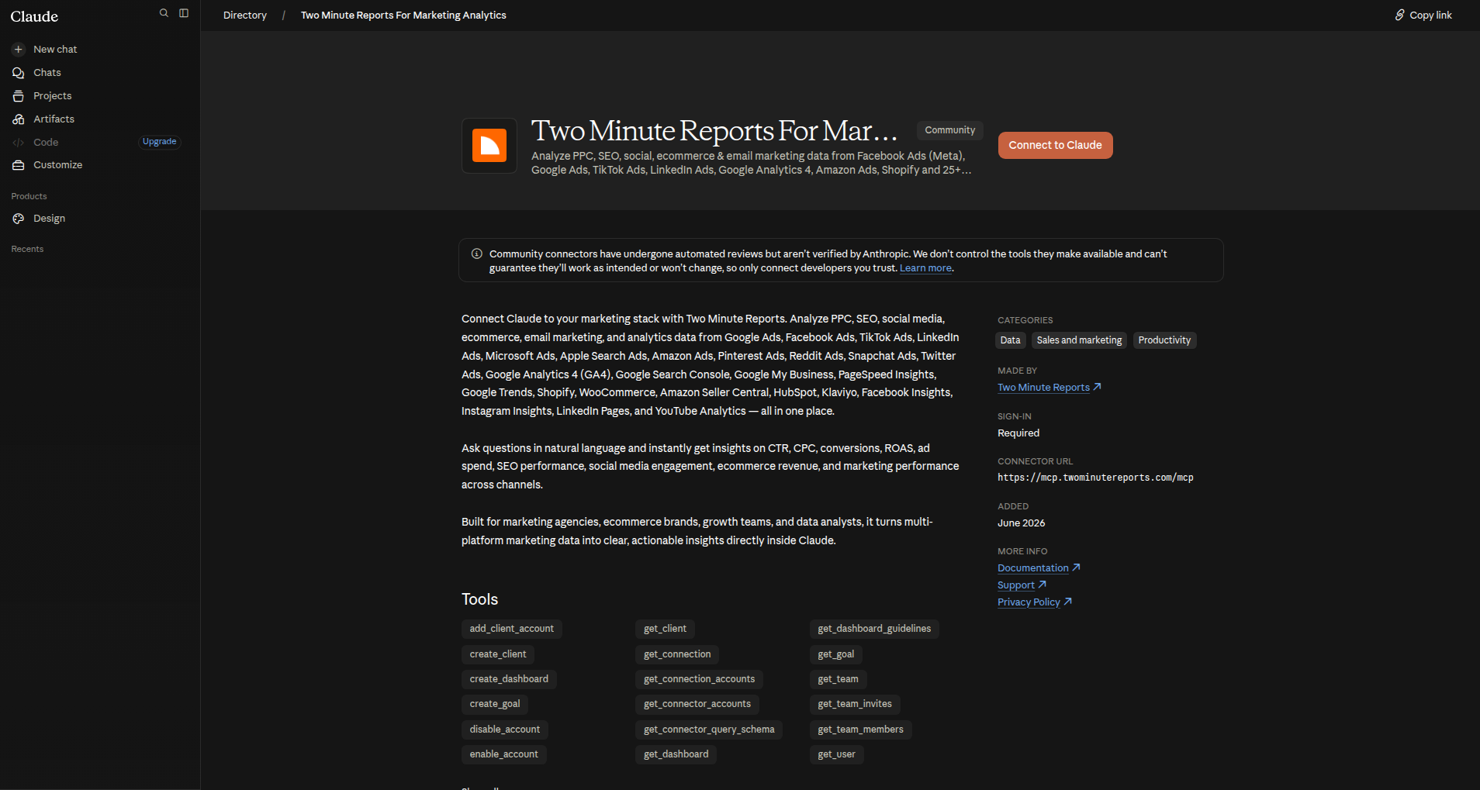Click the Tools section heading
1480x790 pixels.
pyautogui.click(x=479, y=599)
